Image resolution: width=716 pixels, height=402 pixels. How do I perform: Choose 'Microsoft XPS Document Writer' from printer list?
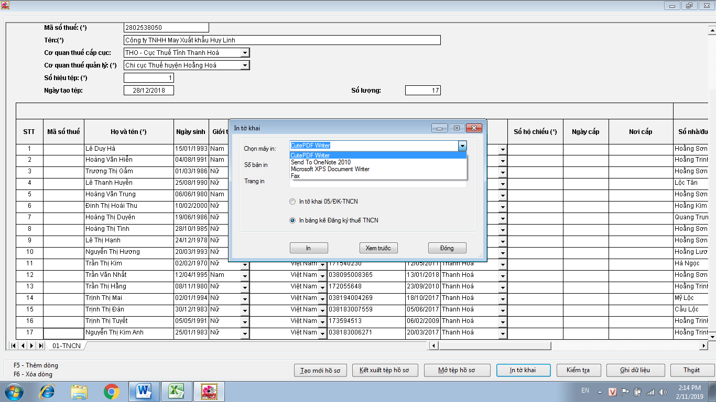coord(330,169)
